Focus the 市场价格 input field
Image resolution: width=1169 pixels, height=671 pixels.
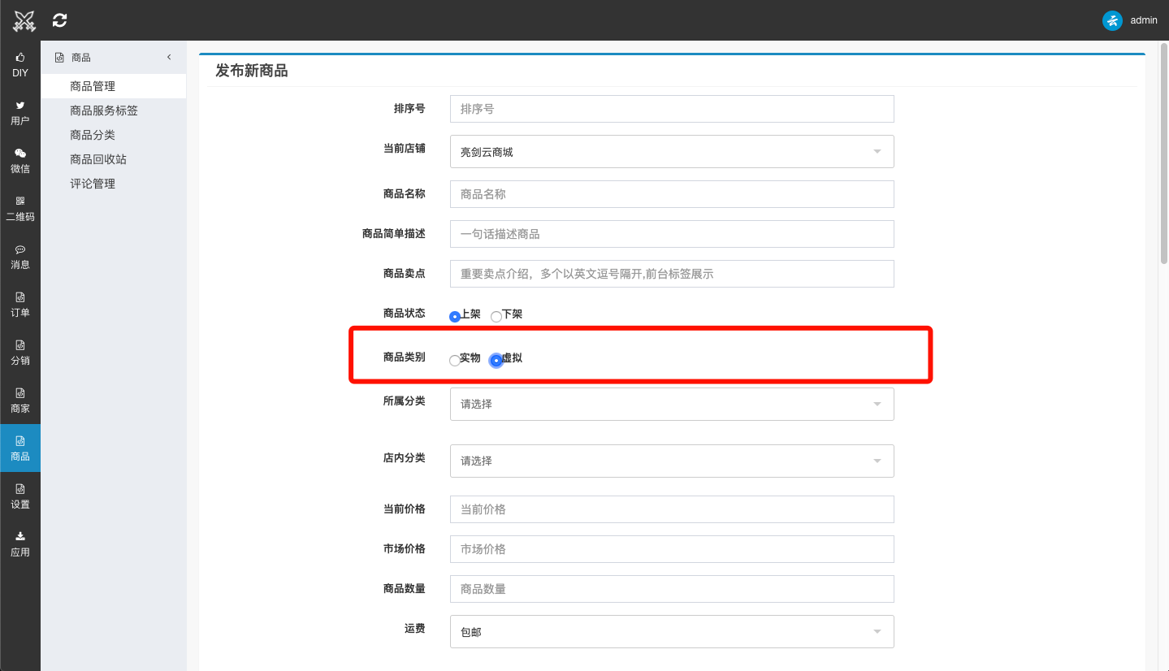tap(672, 549)
